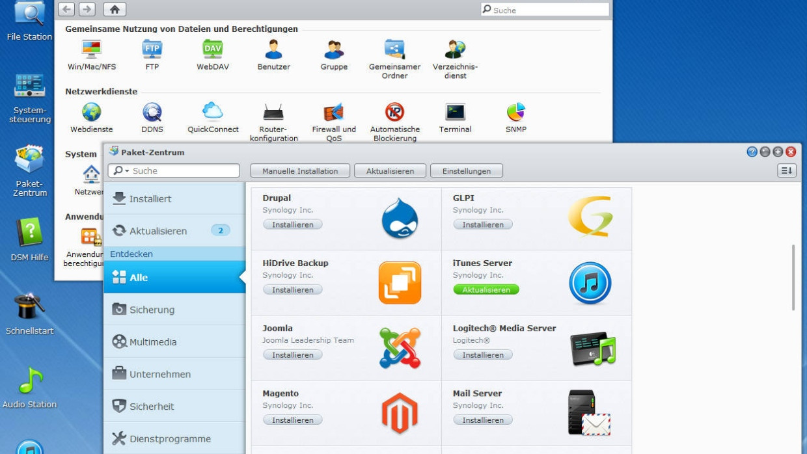Screen dimensions: 807x454
Task: Open the FTP settings icon
Action: pyautogui.click(x=152, y=49)
